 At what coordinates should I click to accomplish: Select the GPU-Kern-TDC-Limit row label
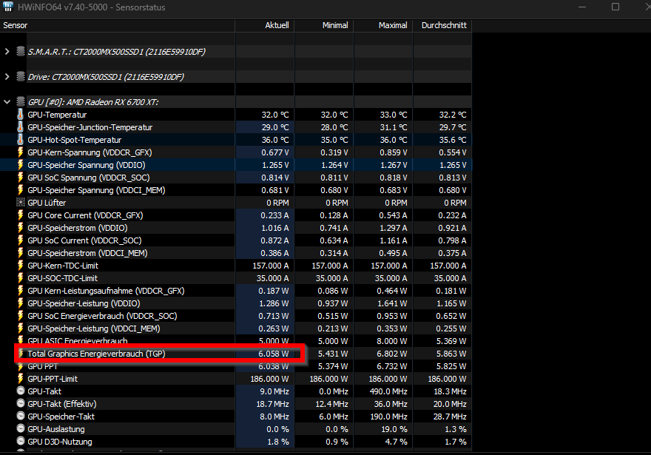point(63,266)
